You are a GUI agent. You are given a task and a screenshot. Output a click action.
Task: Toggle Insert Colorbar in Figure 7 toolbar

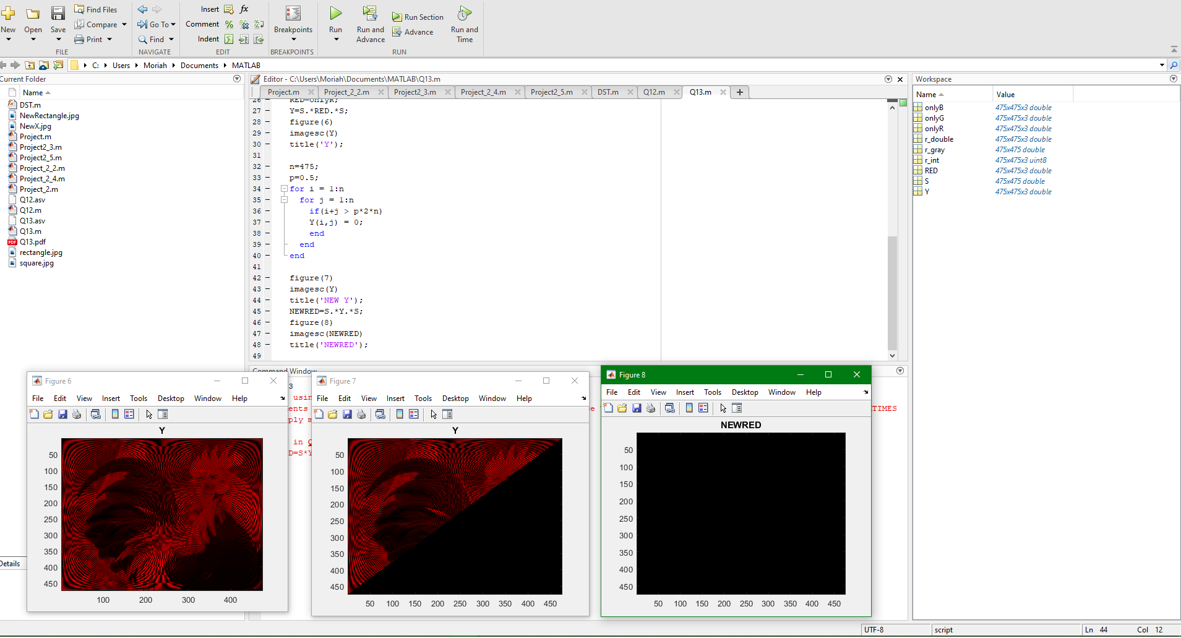click(400, 415)
